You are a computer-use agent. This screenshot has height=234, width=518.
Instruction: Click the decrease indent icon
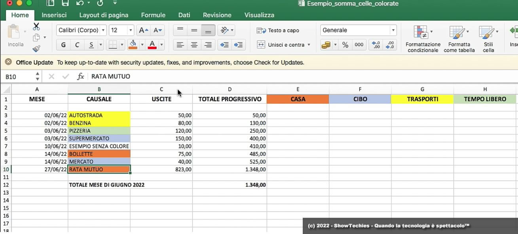224,45
